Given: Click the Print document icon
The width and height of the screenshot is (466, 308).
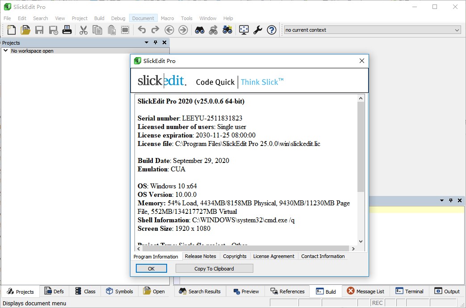Looking at the screenshot, I should [68, 30].
